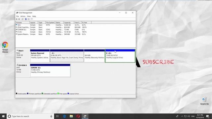The image size is (212, 119).
Task: Click the Forward arrow in the toolbar
Action: click(x=19, y=19)
